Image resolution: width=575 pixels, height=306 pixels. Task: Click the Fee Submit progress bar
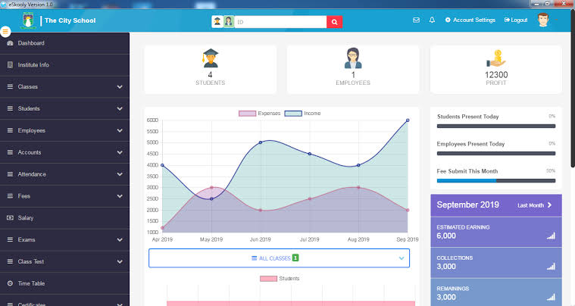[496, 181]
